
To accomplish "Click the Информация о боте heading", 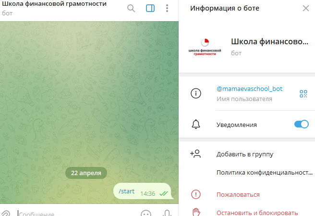I will 225,8.
